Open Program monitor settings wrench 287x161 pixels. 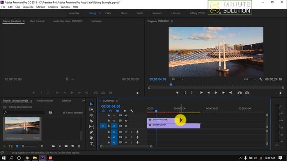(261, 79)
